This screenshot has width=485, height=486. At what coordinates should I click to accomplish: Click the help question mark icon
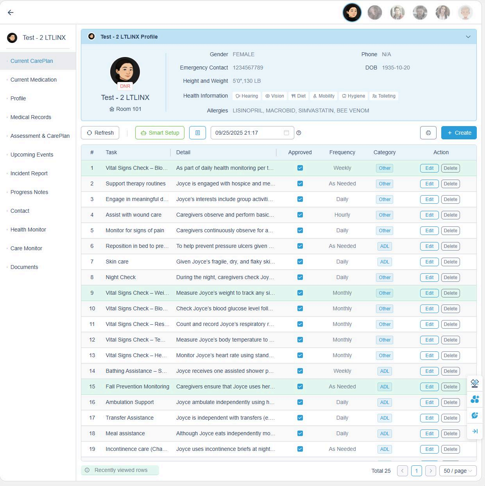(299, 133)
